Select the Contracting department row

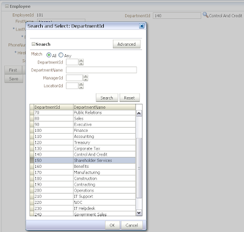tap(82, 184)
